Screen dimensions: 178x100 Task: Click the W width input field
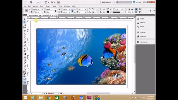pos(50,9)
